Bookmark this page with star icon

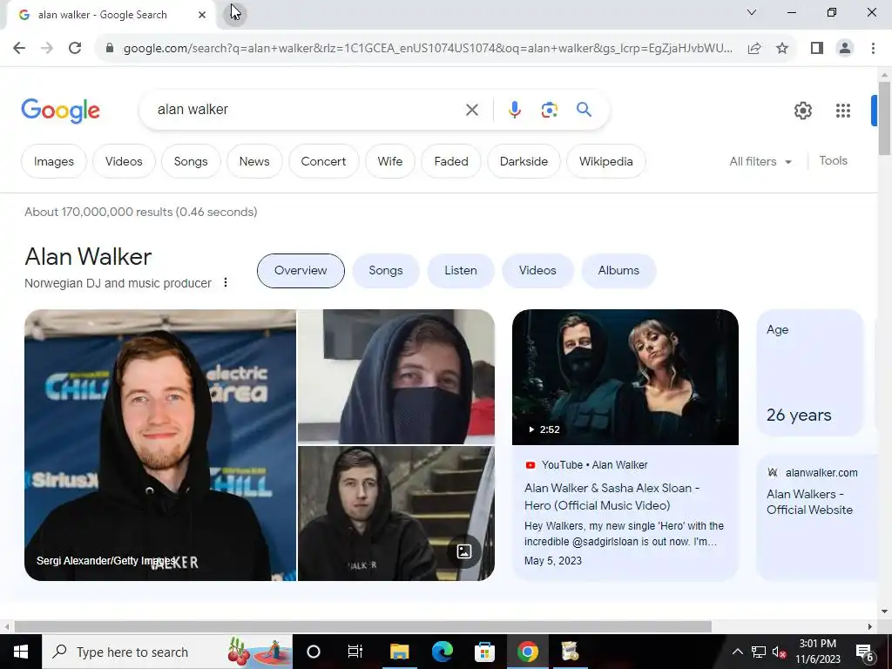(782, 49)
